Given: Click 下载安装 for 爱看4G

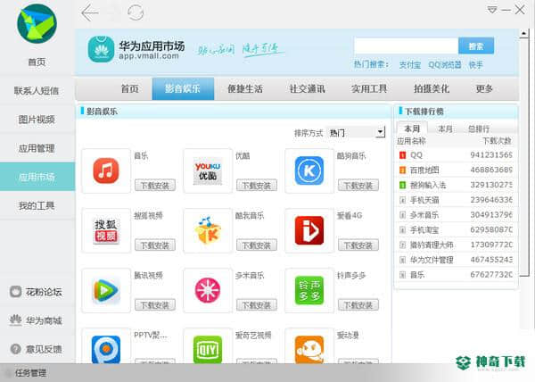Looking at the screenshot, I should [x=358, y=245].
